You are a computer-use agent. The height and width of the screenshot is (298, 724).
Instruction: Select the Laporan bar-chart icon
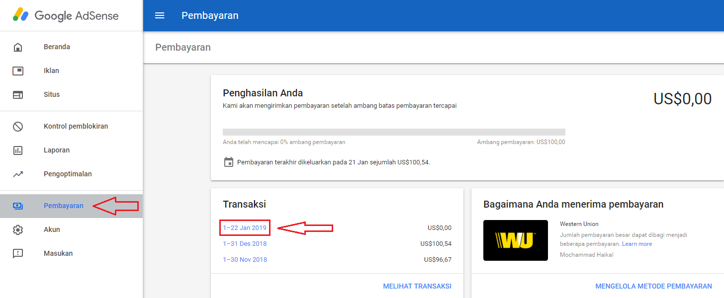tap(18, 149)
